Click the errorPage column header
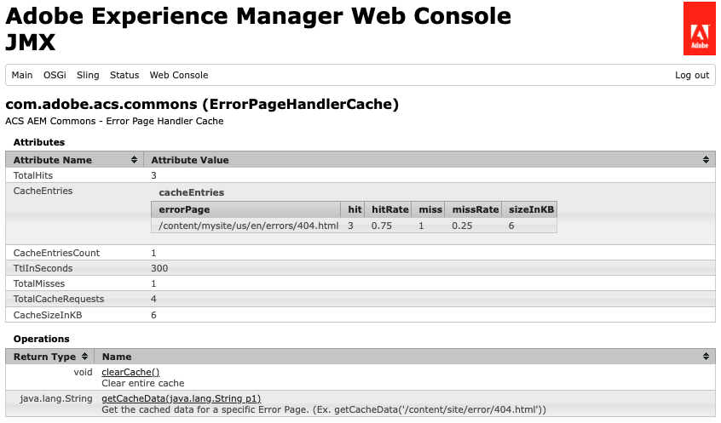Viewport: 721px width, 423px height. [x=246, y=209]
